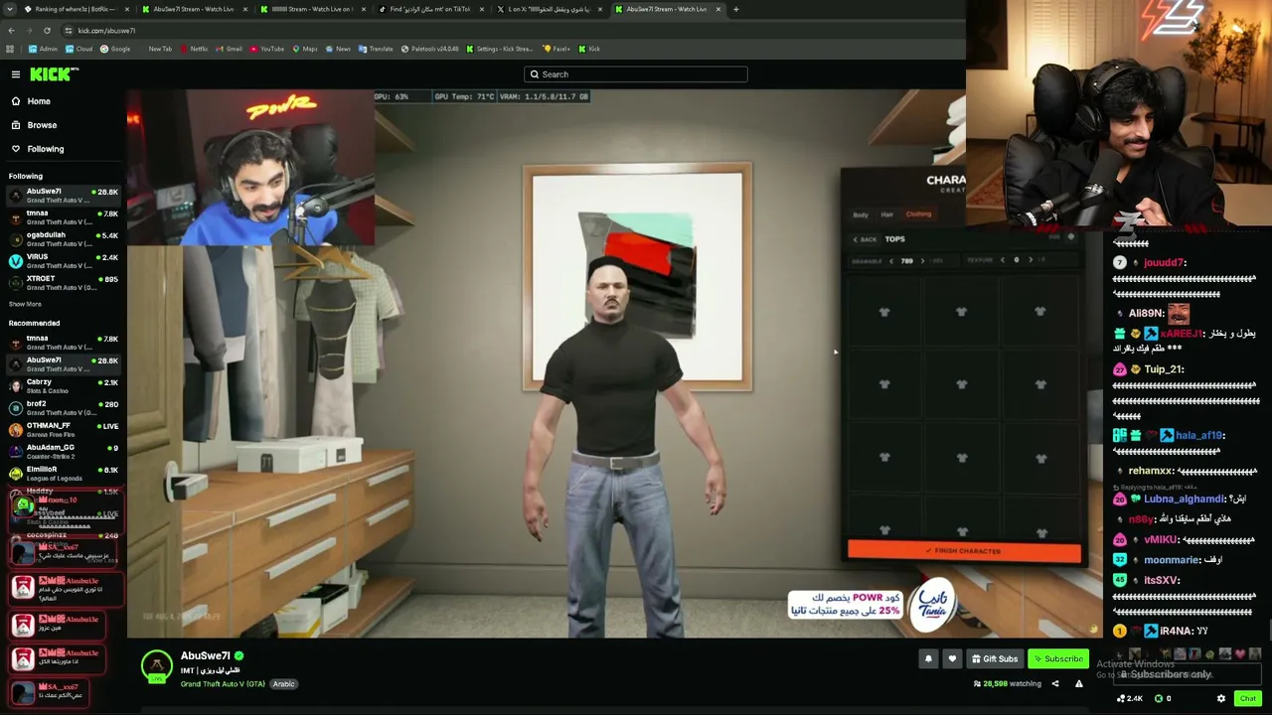Open Following in Kick sidebar
Image resolution: width=1272 pixels, height=715 pixels.
click(45, 149)
